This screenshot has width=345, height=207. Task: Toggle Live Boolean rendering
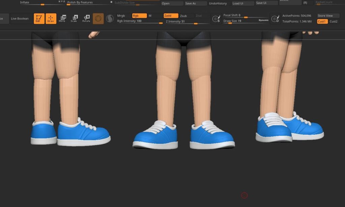point(20,18)
